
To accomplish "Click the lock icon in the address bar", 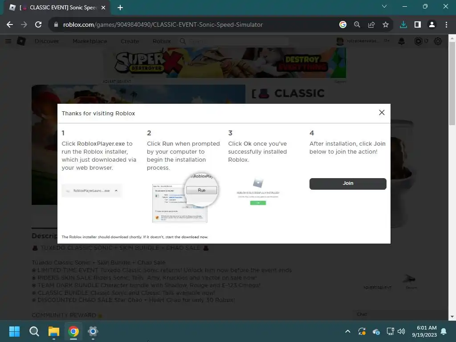I will [x=56, y=24].
